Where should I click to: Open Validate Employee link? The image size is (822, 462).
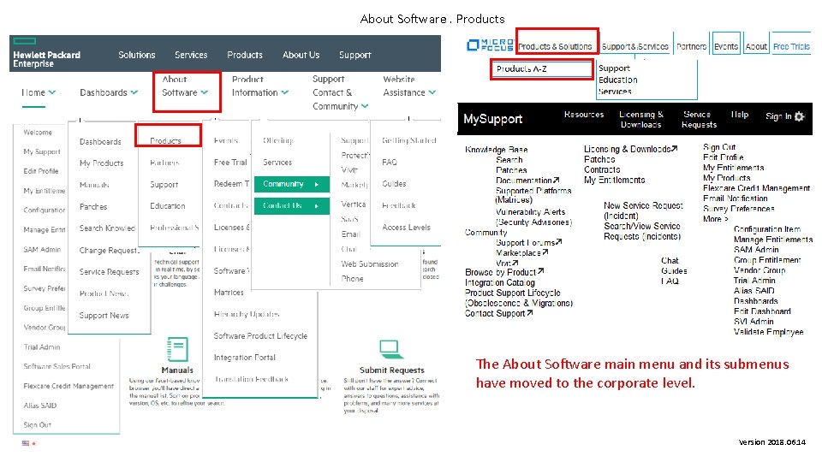pos(768,332)
